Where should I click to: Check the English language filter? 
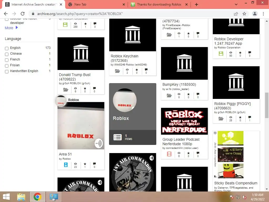[7, 49]
